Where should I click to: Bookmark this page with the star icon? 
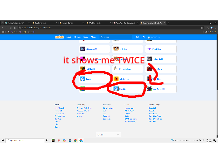202,28
